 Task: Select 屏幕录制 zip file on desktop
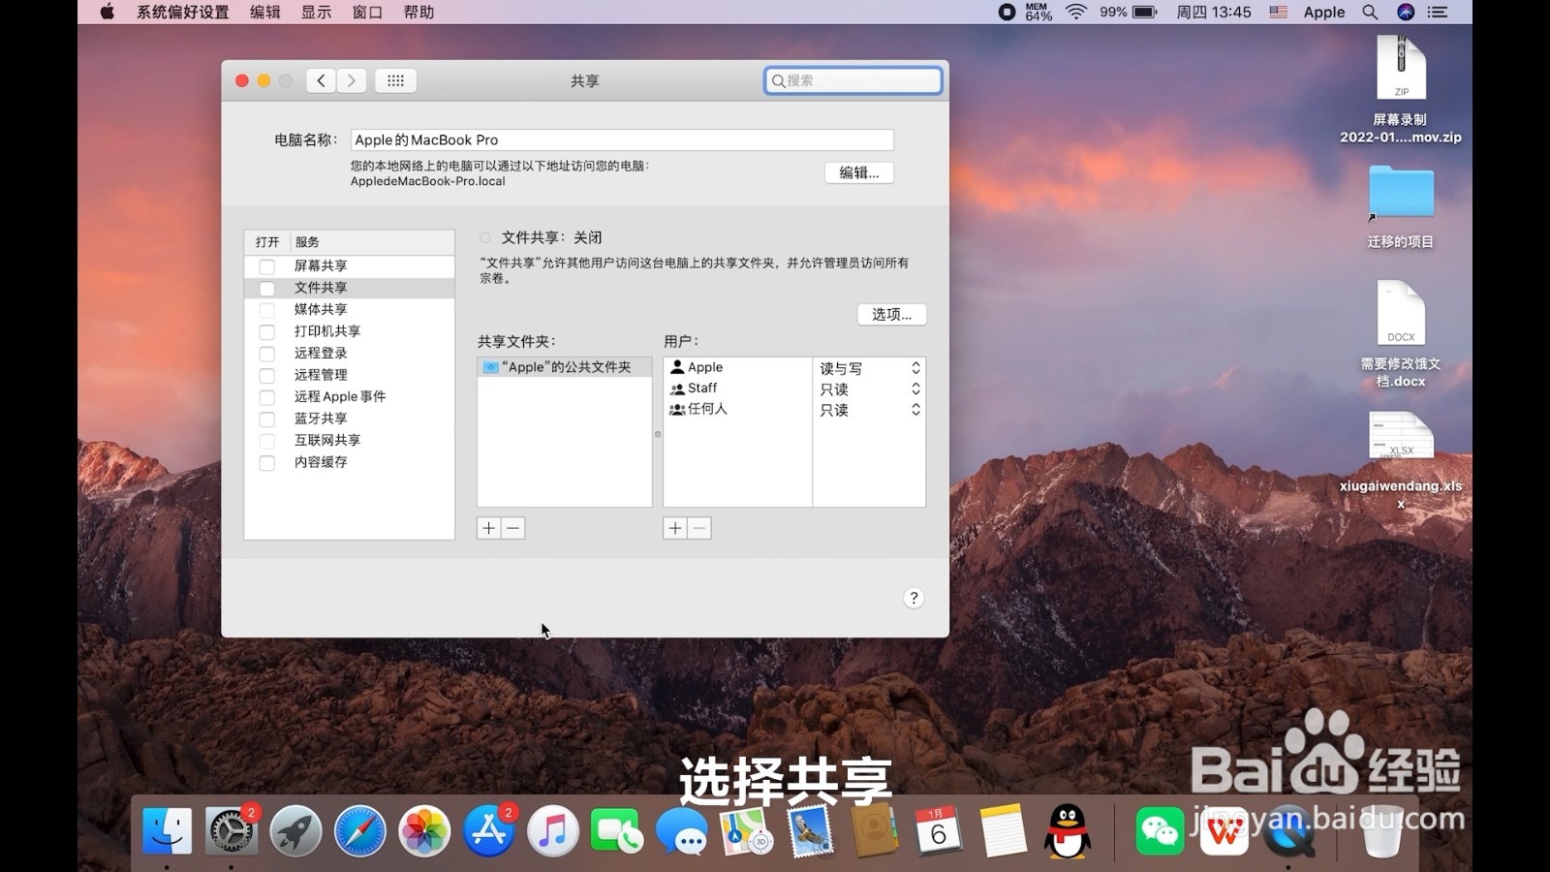pyautogui.click(x=1401, y=89)
